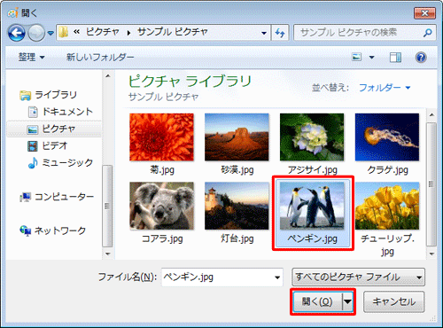The width and height of the screenshot is (443, 328).
Task: Click the refresh button beside the address bar
Action: [280, 33]
